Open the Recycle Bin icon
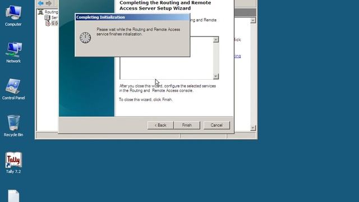 pyautogui.click(x=13, y=126)
